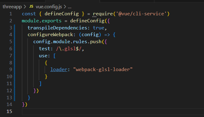This screenshot has width=204, height=117.
Task: Click the 'true' value on line 3
Action: 99,28
